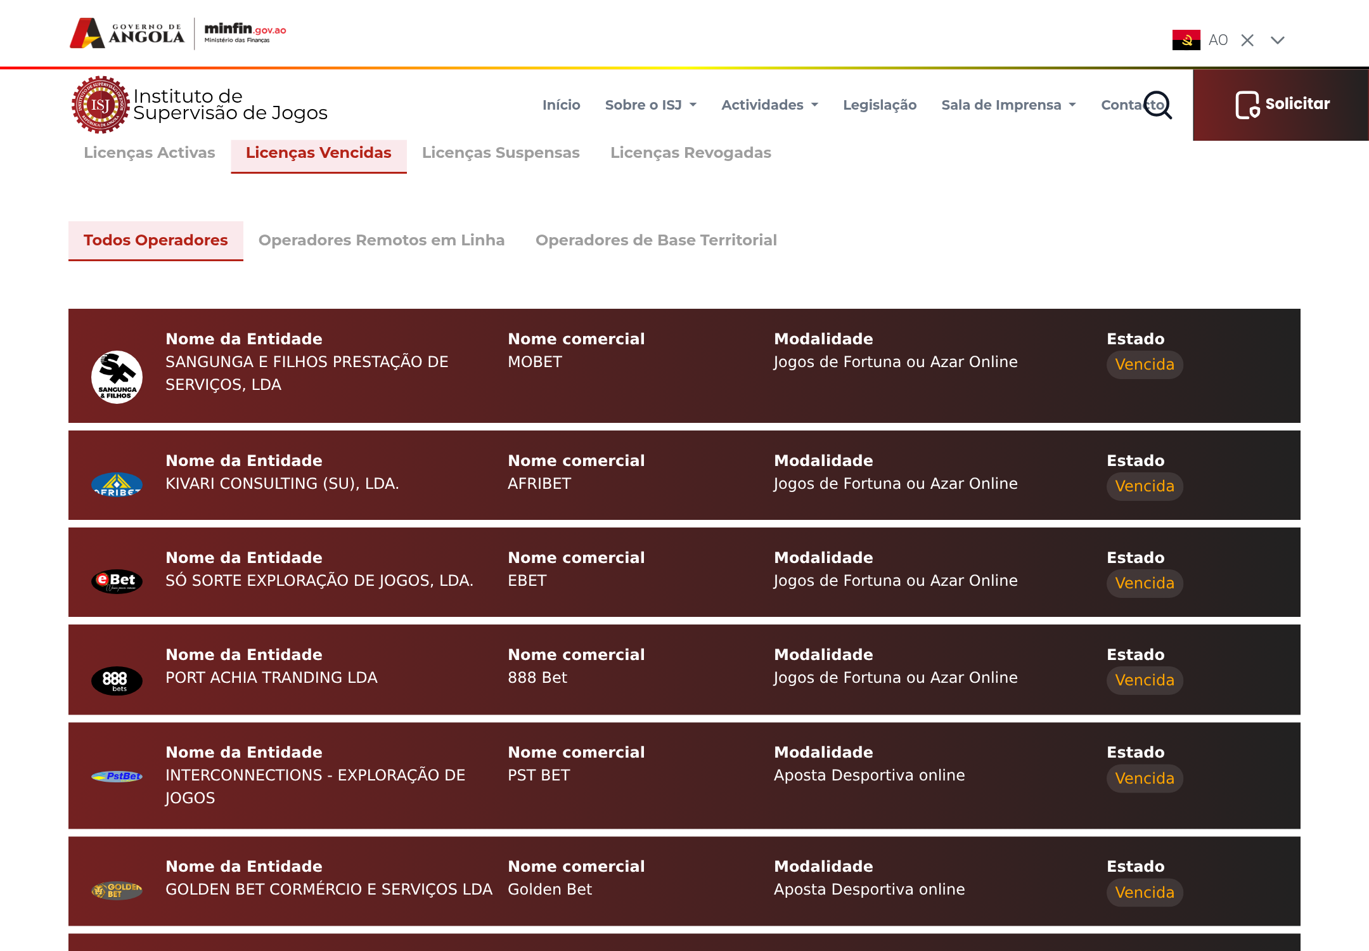
Task: Close the AO language selector with X
Action: click(1247, 40)
